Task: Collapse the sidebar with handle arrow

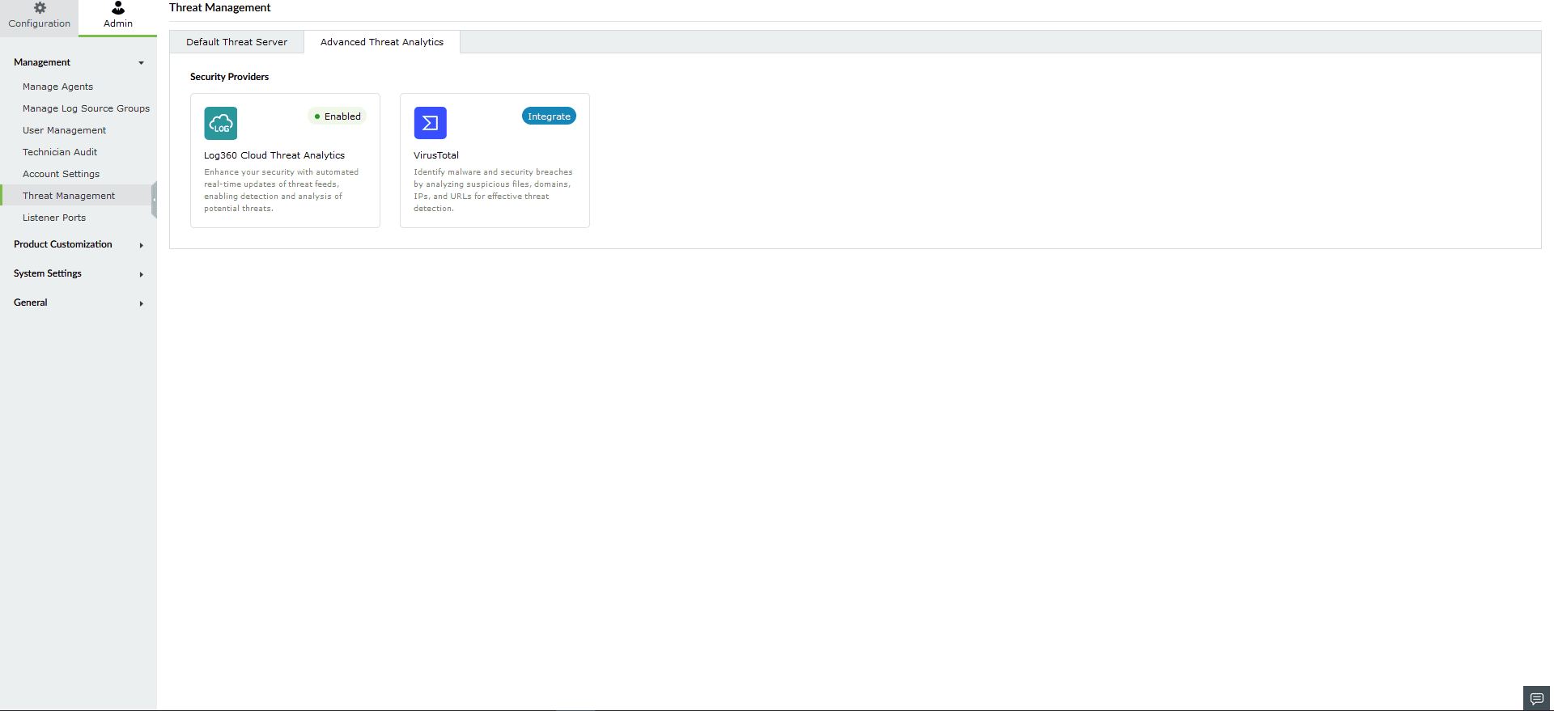Action: [x=154, y=199]
